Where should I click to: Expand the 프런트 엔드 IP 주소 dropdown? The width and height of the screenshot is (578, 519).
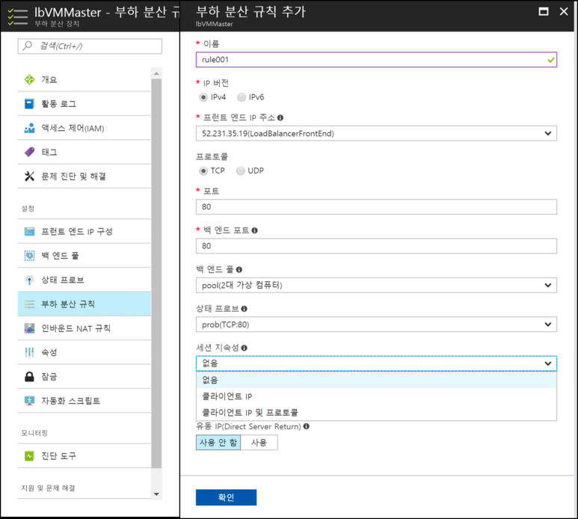pyautogui.click(x=375, y=134)
